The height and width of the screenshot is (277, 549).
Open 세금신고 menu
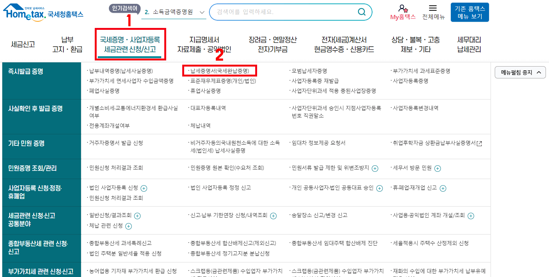pos(23,44)
